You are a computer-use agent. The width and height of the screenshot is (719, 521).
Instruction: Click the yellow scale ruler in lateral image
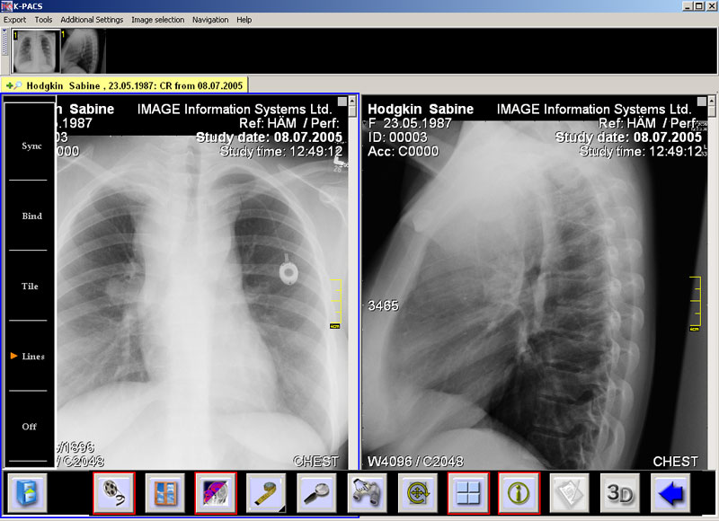point(695,304)
